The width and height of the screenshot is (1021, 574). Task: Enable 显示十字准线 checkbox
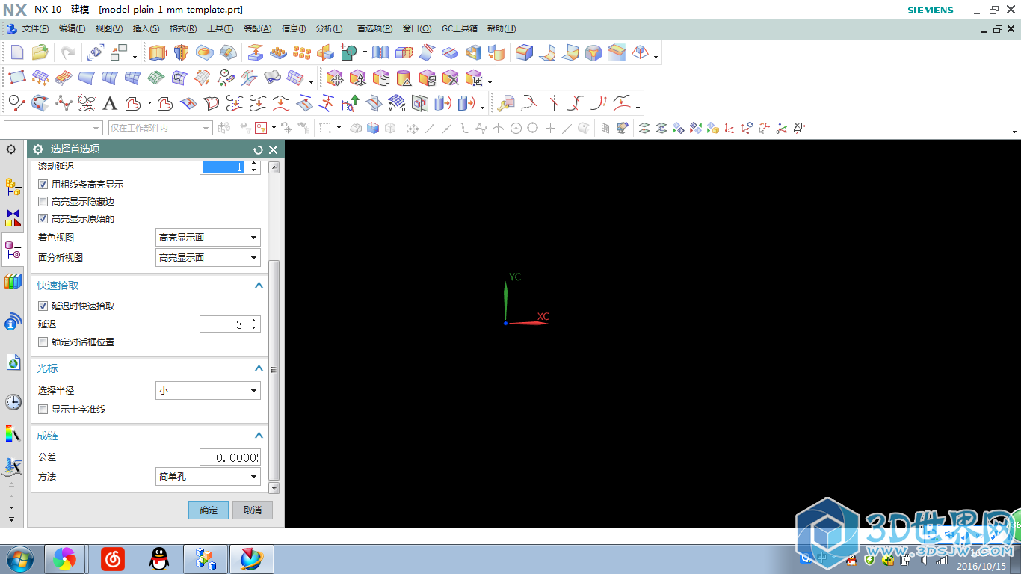pyautogui.click(x=43, y=410)
